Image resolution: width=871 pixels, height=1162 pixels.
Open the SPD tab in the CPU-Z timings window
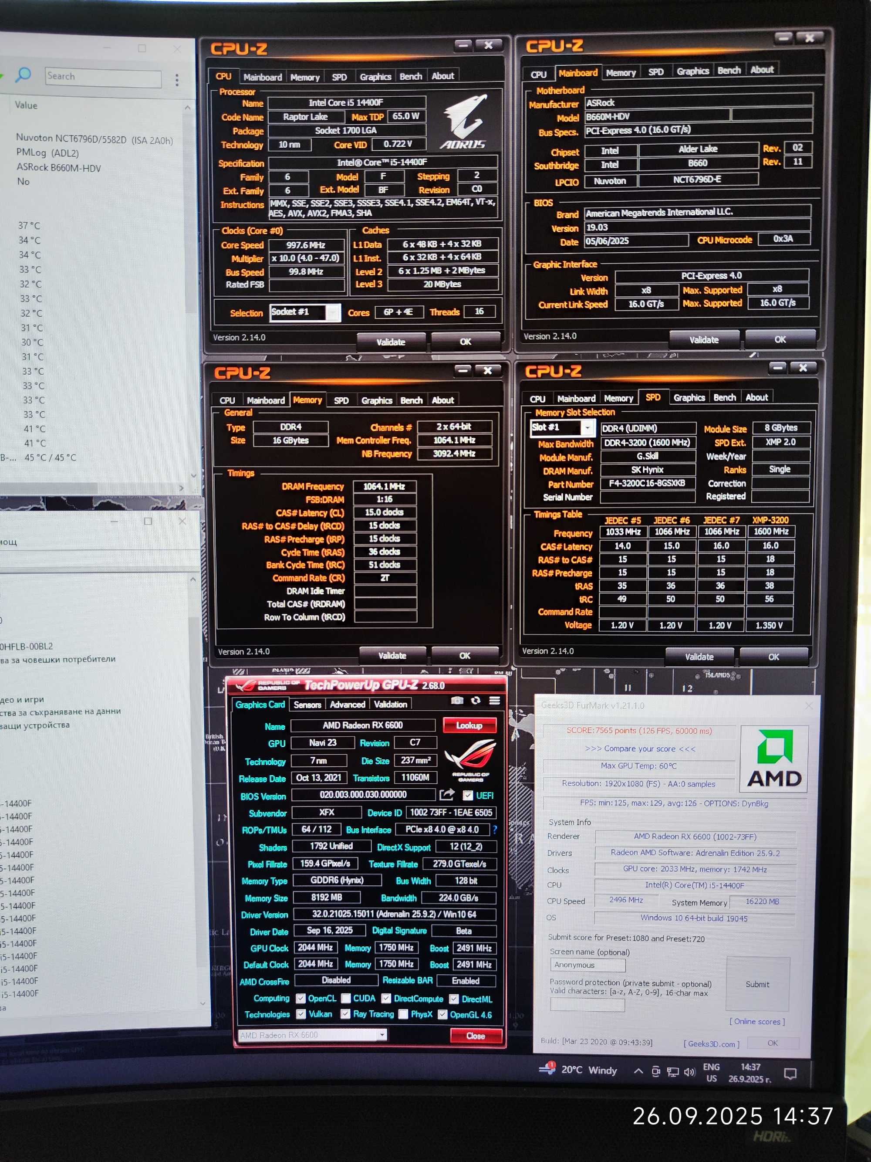click(x=341, y=400)
